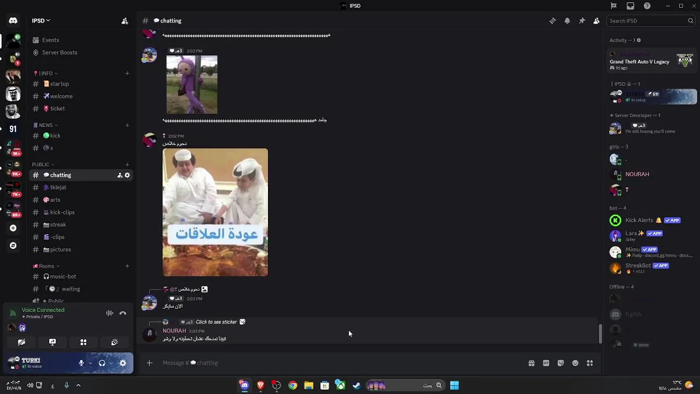Open the Quests flag icon in title bar
This screenshot has height=394, width=700.
[614, 5]
